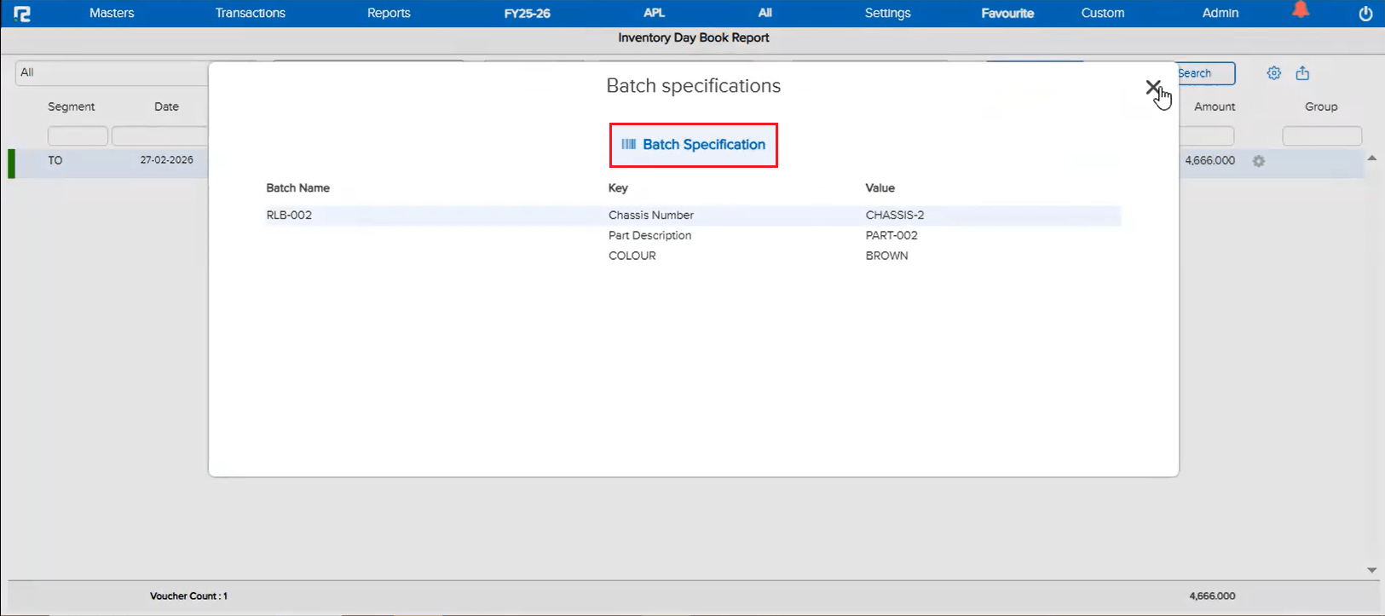Click the footer total 4,666.000

pyautogui.click(x=1212, y=596)
